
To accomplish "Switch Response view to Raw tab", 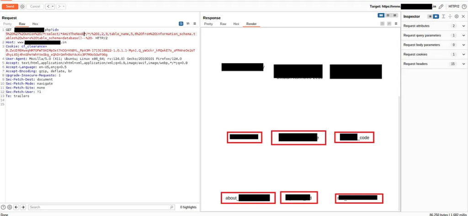I will (223, 24).
